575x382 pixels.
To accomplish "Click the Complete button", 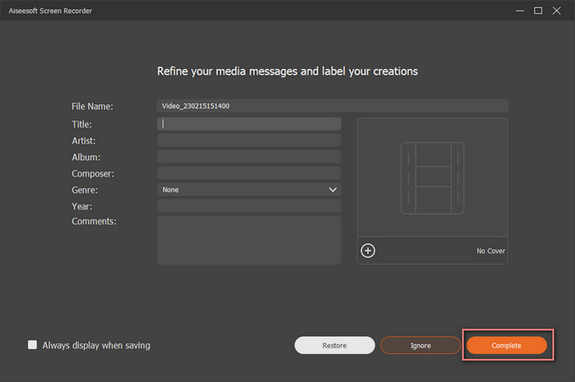I will point(507,345).
